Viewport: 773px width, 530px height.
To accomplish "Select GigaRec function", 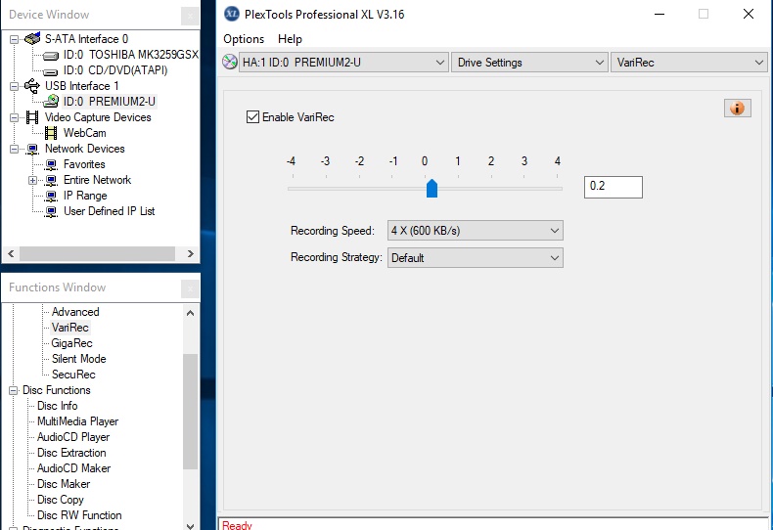I will click(x=72, y=343).
